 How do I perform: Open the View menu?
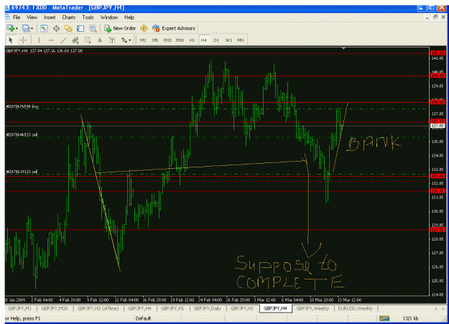coord(32,17)
